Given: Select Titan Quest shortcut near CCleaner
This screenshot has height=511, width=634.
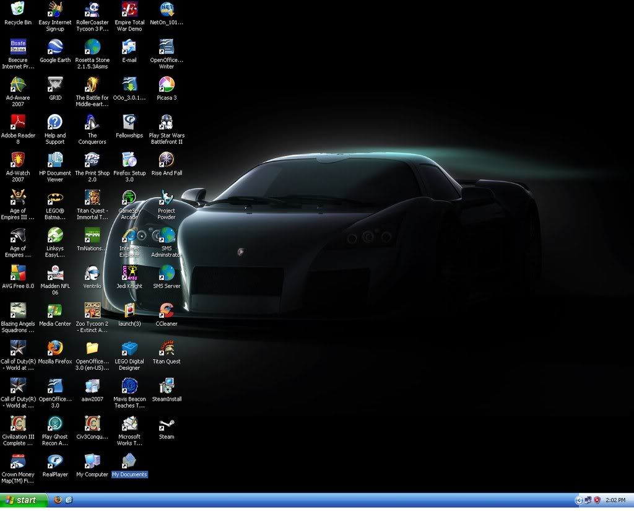Looking at the screenshot, I should (167, 348).
